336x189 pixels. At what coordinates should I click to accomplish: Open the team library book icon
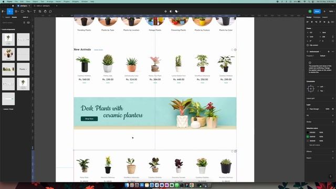pos(28,23)
